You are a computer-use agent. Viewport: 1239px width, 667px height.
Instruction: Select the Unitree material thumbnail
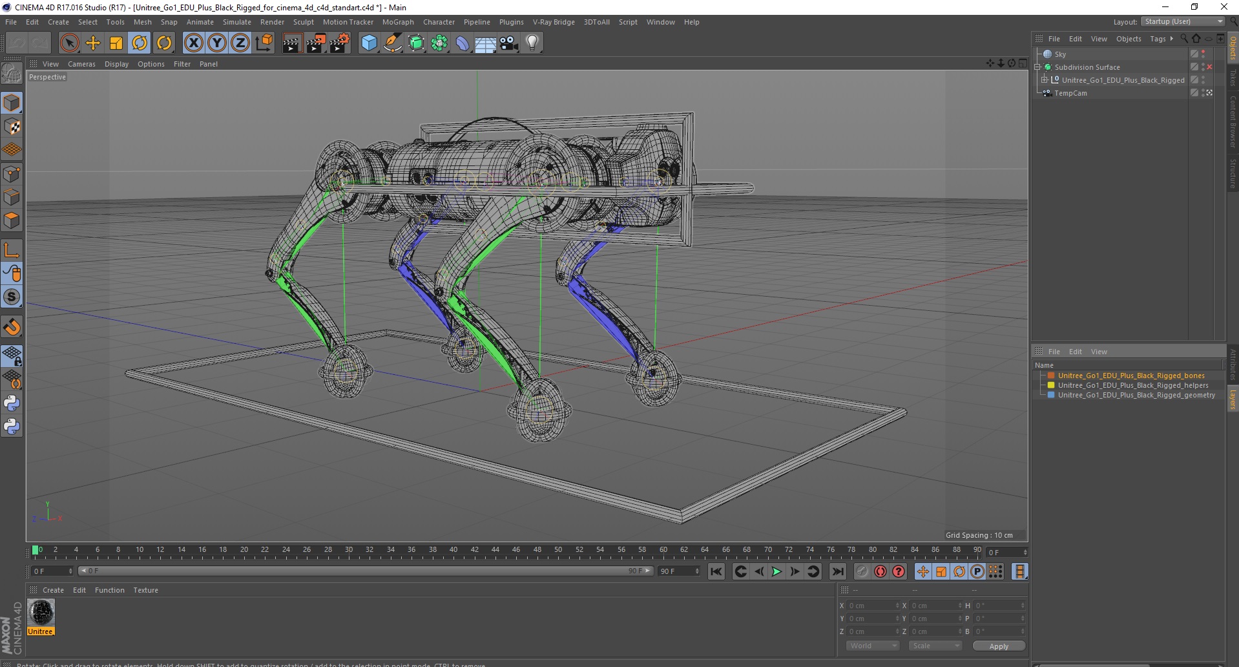pos(41,613)
